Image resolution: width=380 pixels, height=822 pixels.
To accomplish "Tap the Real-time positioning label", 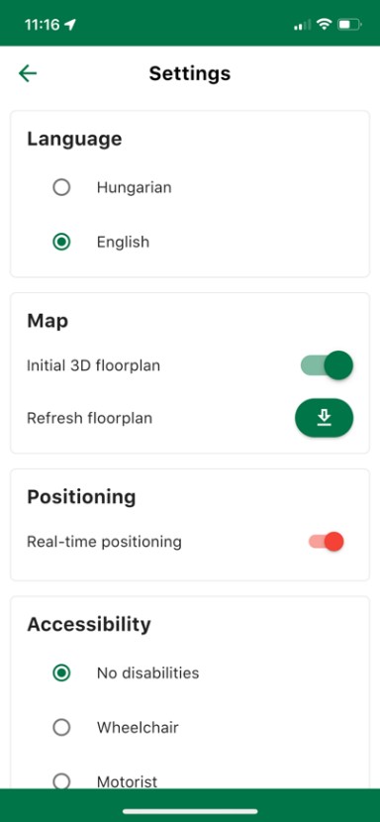I will tap(104, 542).
